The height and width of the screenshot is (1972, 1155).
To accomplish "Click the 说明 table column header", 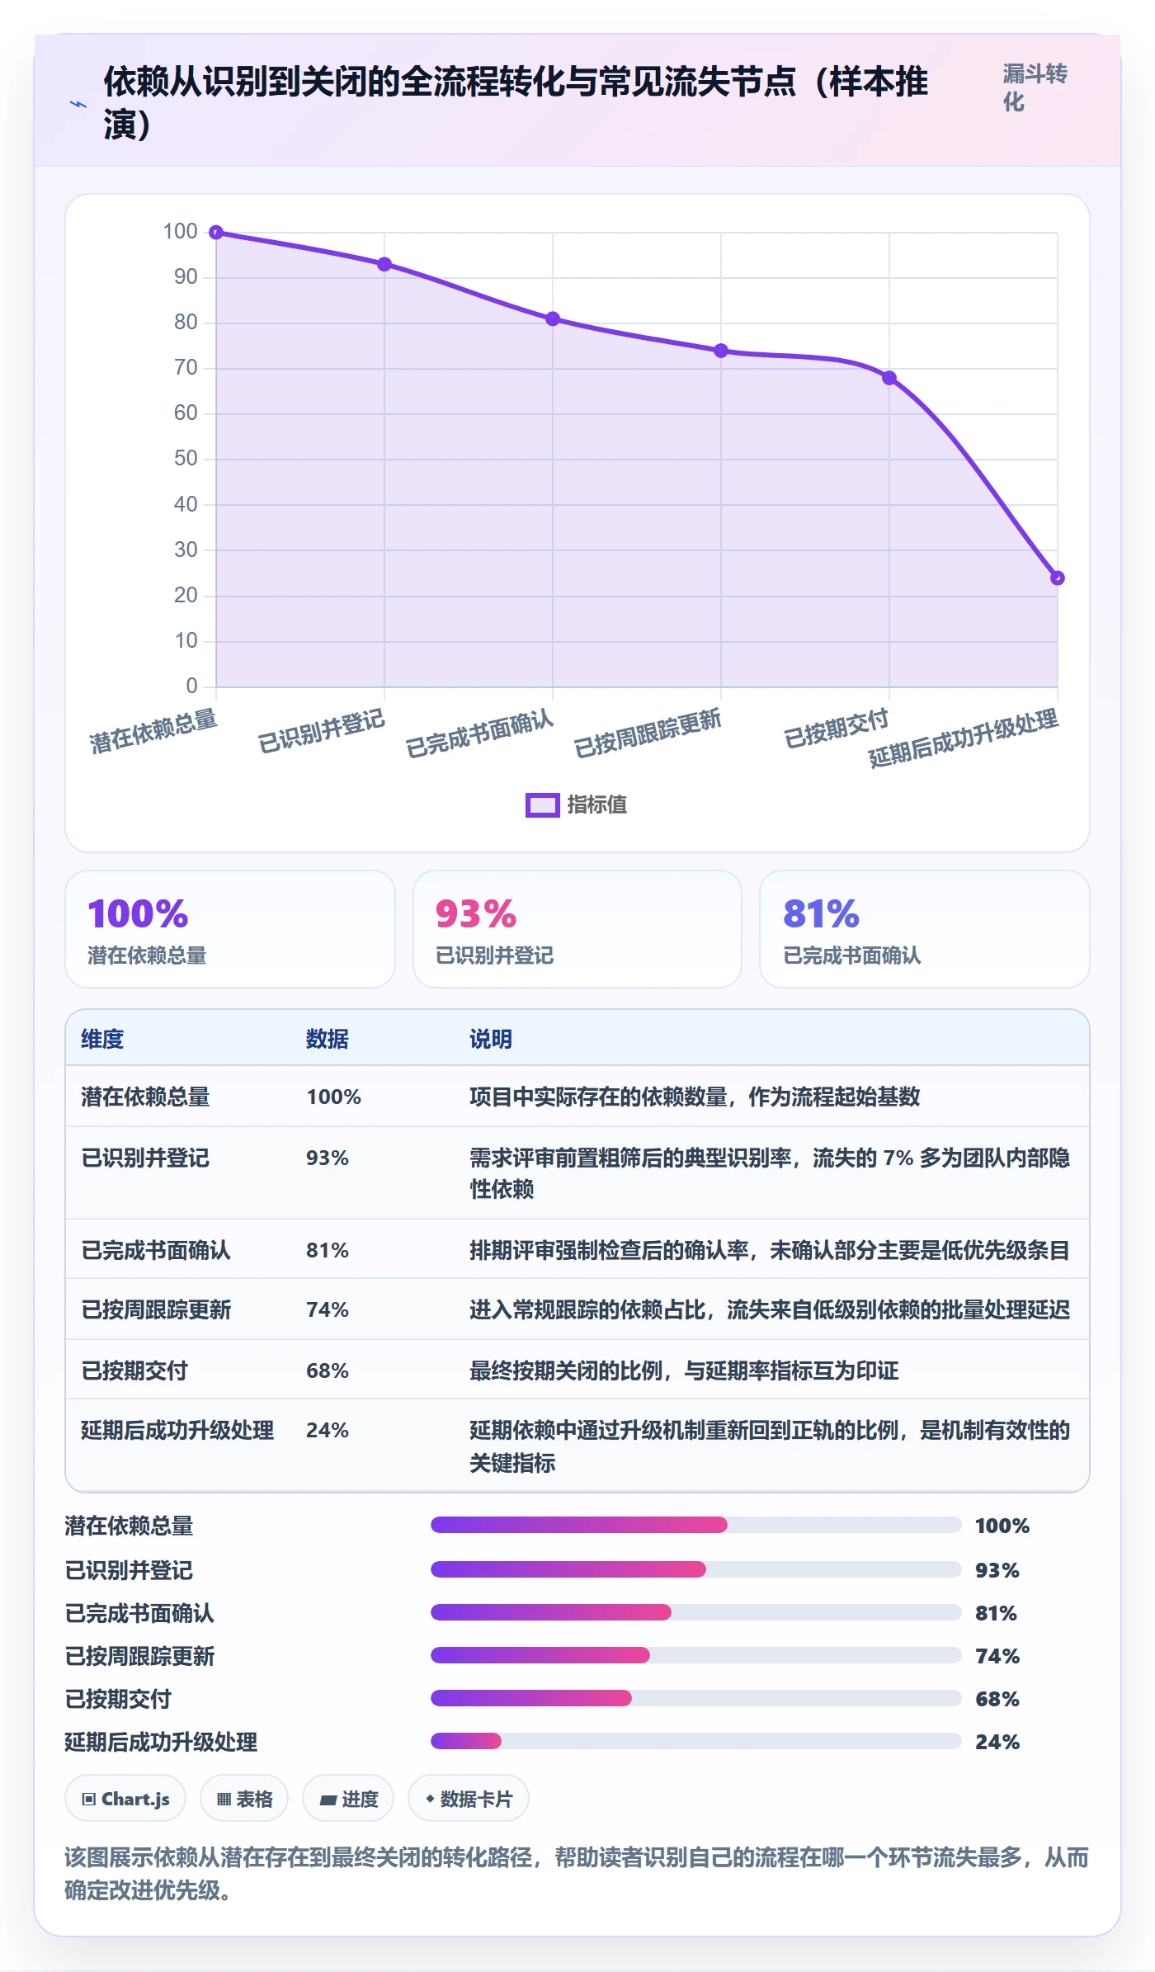I will (x=491, y=1039).
